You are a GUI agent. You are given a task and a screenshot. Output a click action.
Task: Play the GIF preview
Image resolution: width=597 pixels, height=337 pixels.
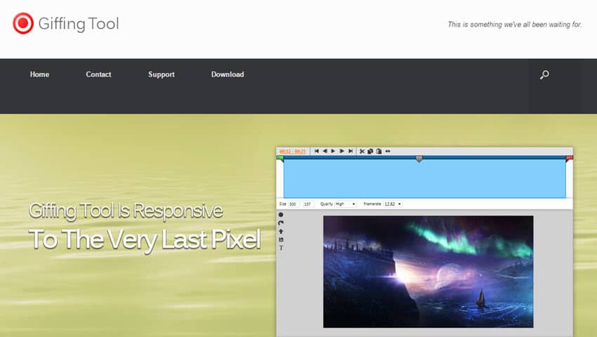pyautogui.click(x=333, y=151)
